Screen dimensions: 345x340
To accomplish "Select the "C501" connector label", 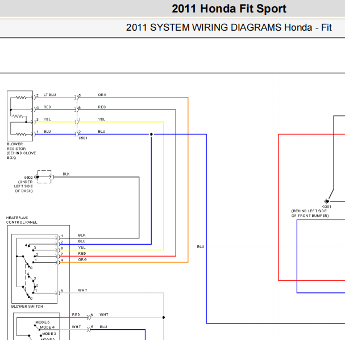I will 83,138.
